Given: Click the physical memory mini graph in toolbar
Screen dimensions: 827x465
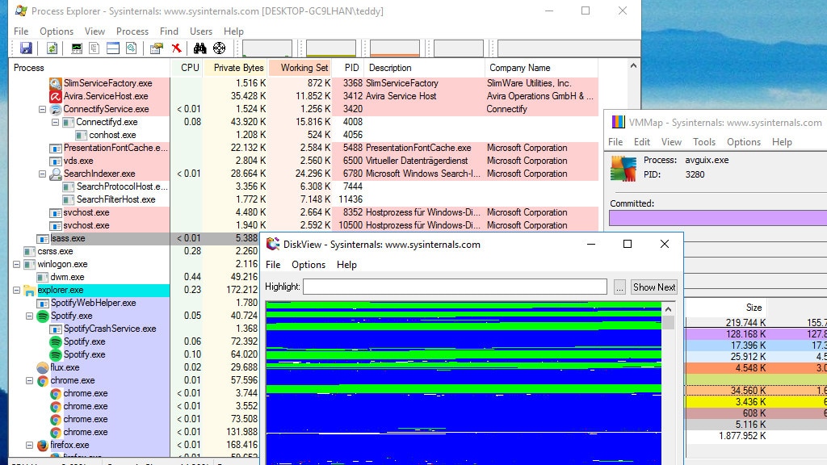Looking at the screenshot, I should (395, 48).
